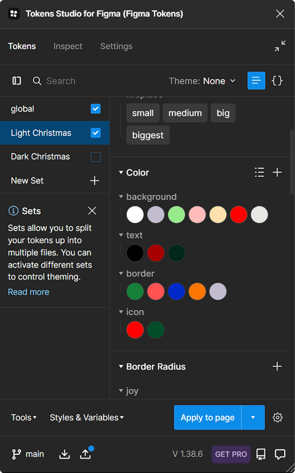Select the big token

coord(223,113)
